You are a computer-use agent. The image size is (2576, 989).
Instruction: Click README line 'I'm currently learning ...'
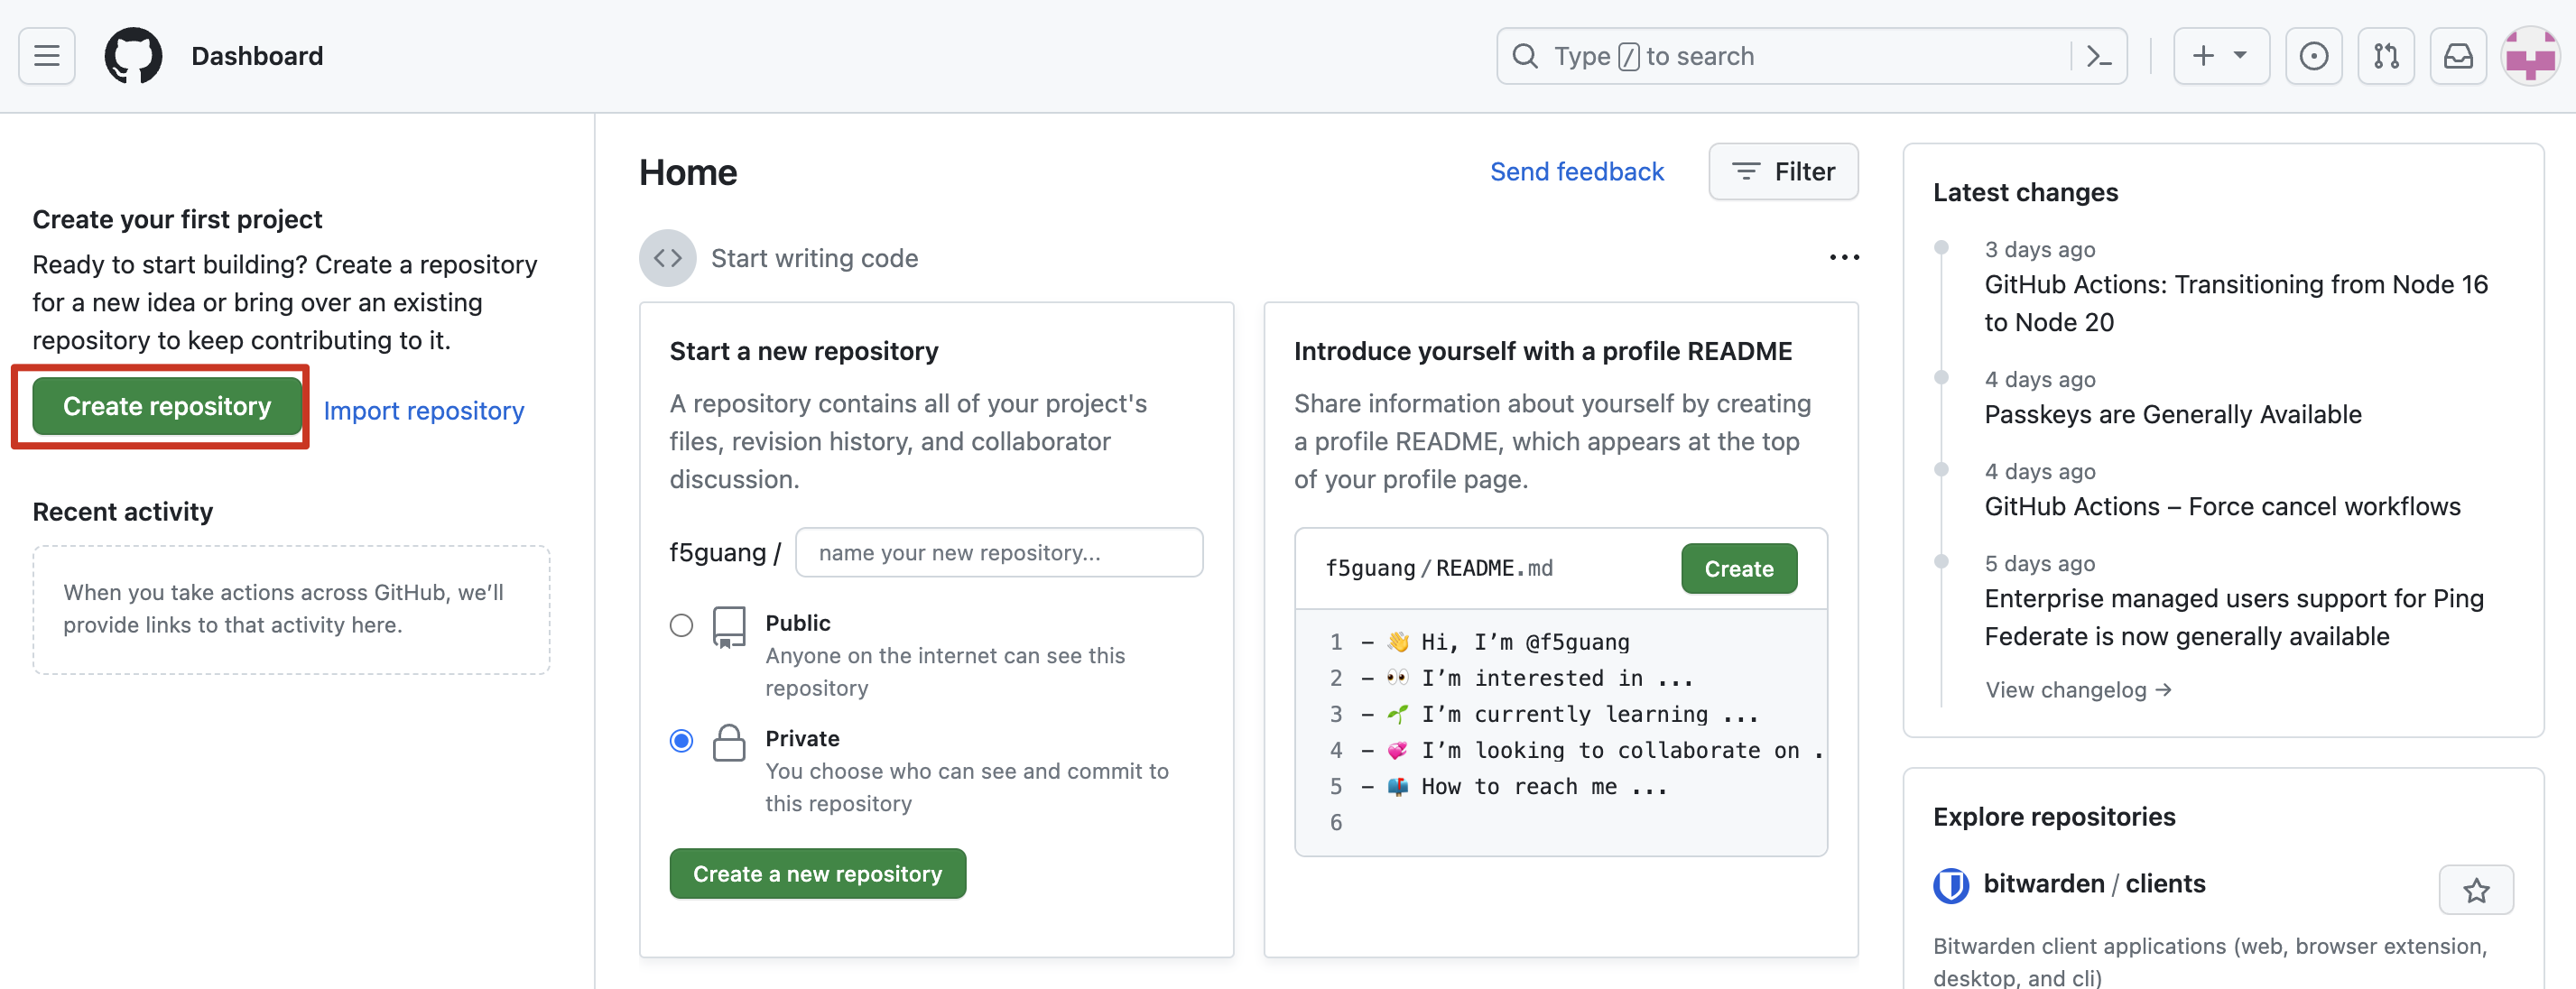point(1589,714)
